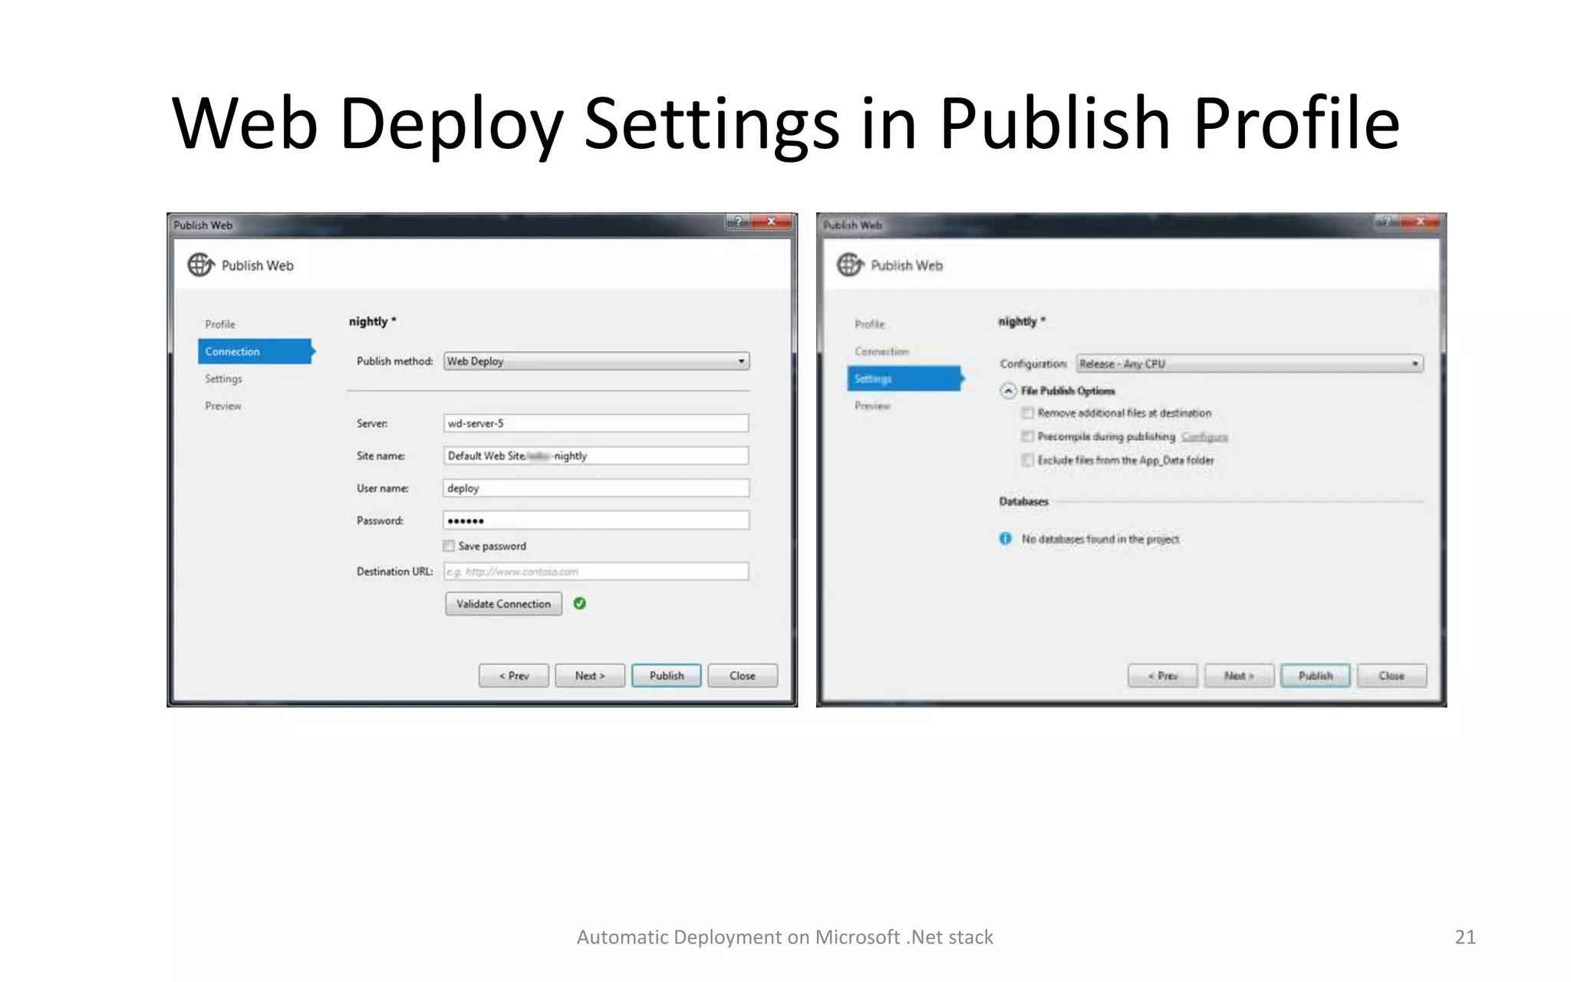Click the 'nightly *' profile name in left dialog
This screenshot has width=1571, height=982.
373,321
